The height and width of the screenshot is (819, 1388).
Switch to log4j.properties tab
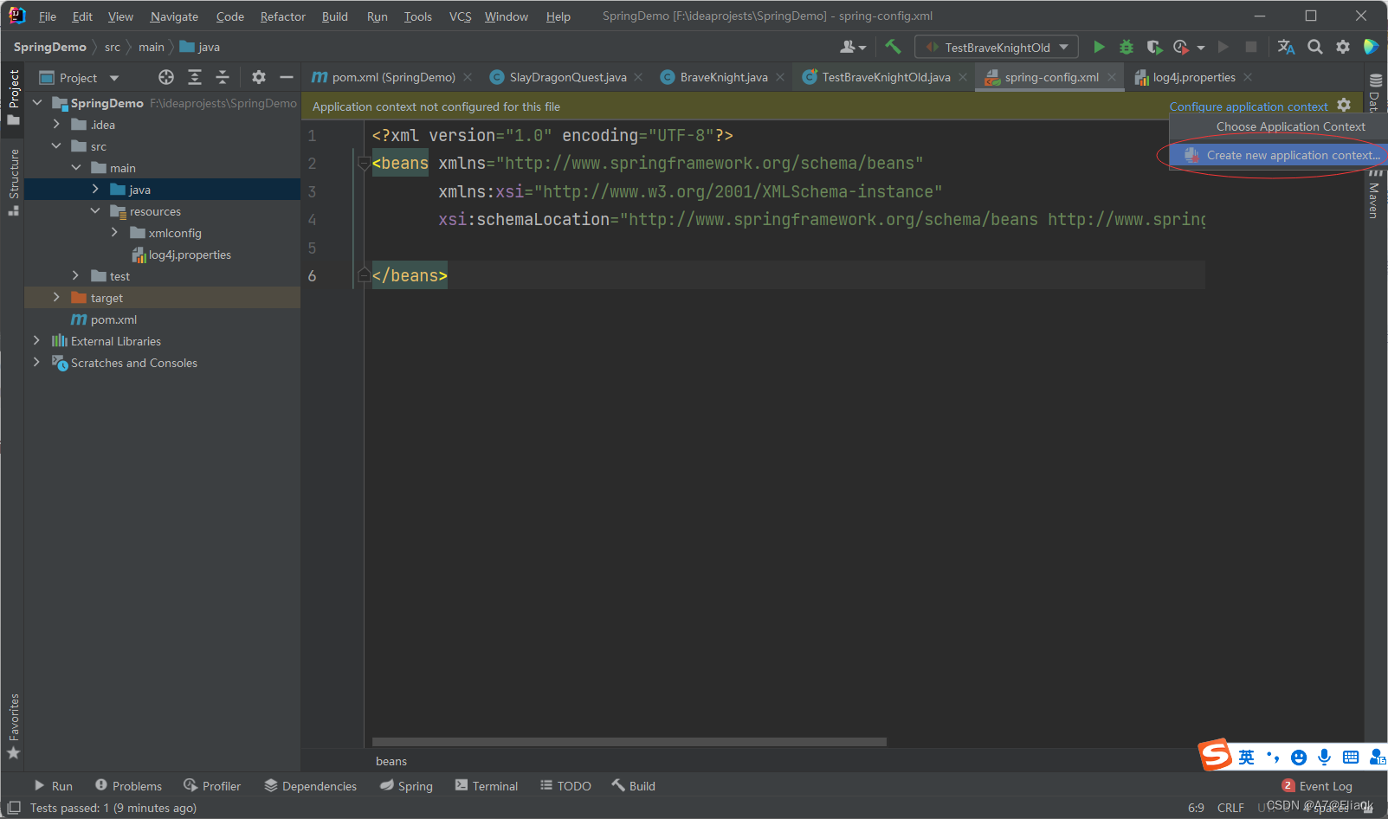tap(1193, 77)
